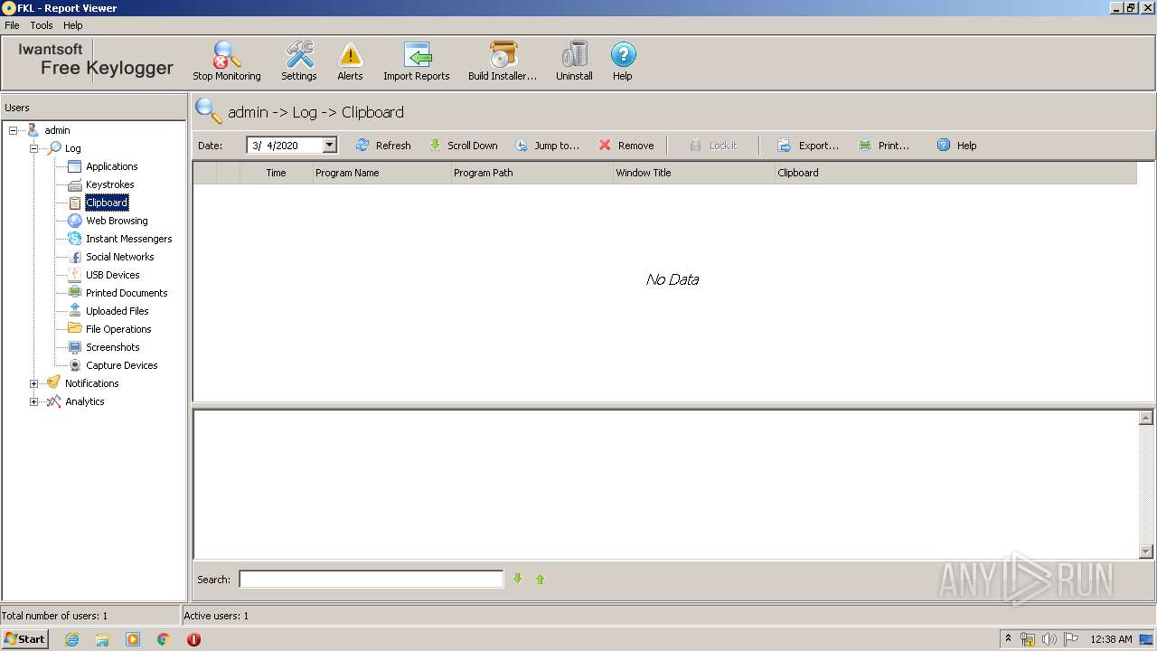This screenshot has height=651, width=1157.
Task: Click the search previous up arrow
Action: click(x=541, y=579)
